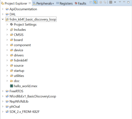Expand the device folder
Viewport: 132px width, 119px height.
tap(7, 50)
